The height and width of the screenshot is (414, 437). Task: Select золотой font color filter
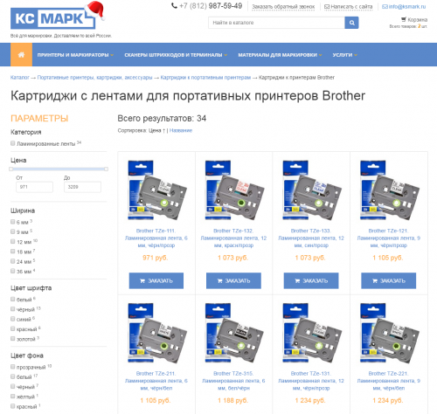tap(13, 339)
